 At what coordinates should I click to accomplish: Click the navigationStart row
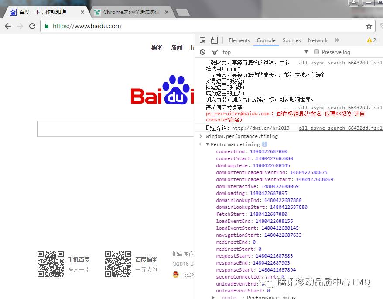[x=259, y=235]
